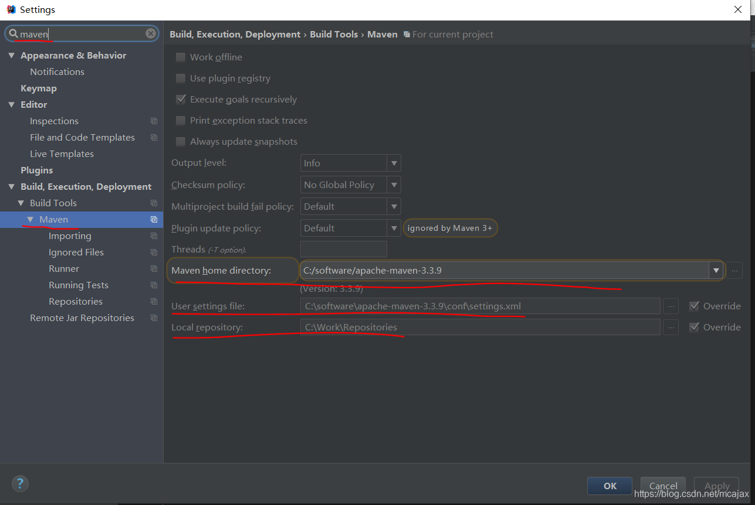Screen dimensions: 755x505
Task: Close the Settings dialog window
Action: (x=738, y=9)
